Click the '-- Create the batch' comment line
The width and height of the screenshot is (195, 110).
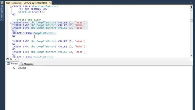tap(27, 20)
